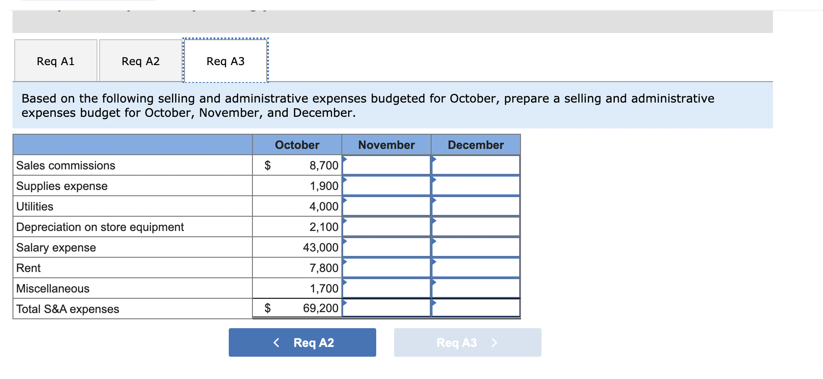The height and width of the screenshot is (379, 823).
Task: Click the Req A2 back navigation button
Action: pyautogui.click(x=302, y=342)
